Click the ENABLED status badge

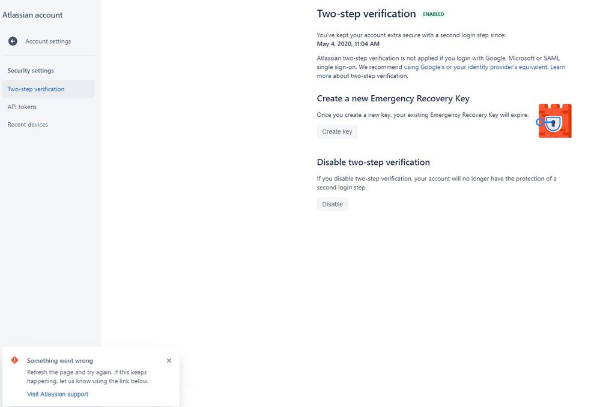[x=434, y=14]
